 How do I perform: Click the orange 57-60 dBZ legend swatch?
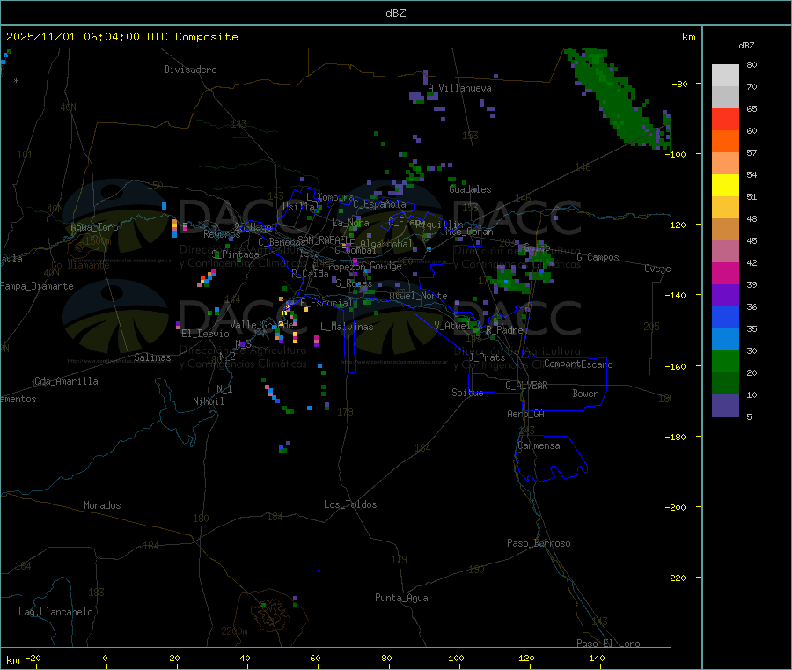coord(725,142)
